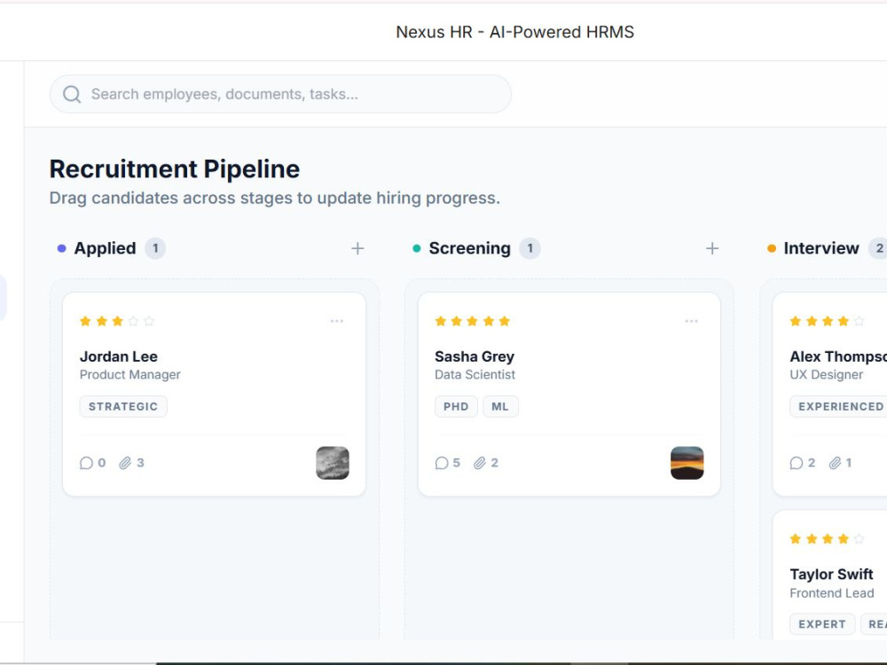The height and width of the screenshot is (665, 887).
Task: Click the comments icon on Alex Thompson's card
Action: point(796,463)
